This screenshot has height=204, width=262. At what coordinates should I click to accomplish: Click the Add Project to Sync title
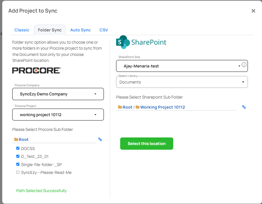pyautogui.click(x=33, y=11)
